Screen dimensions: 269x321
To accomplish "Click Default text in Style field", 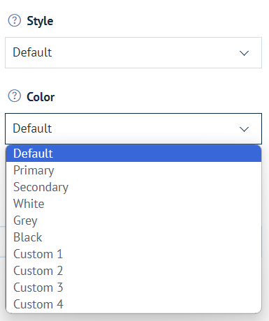I will [32, 52].
